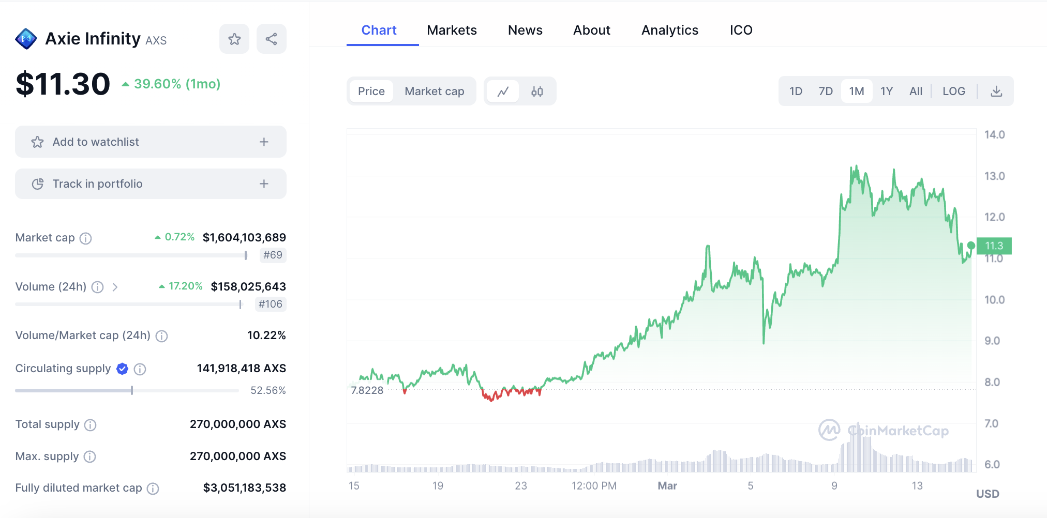Expand Volume (24h) chevron arrow
Screen dimensions: 1047x518
tap(115, 287)
